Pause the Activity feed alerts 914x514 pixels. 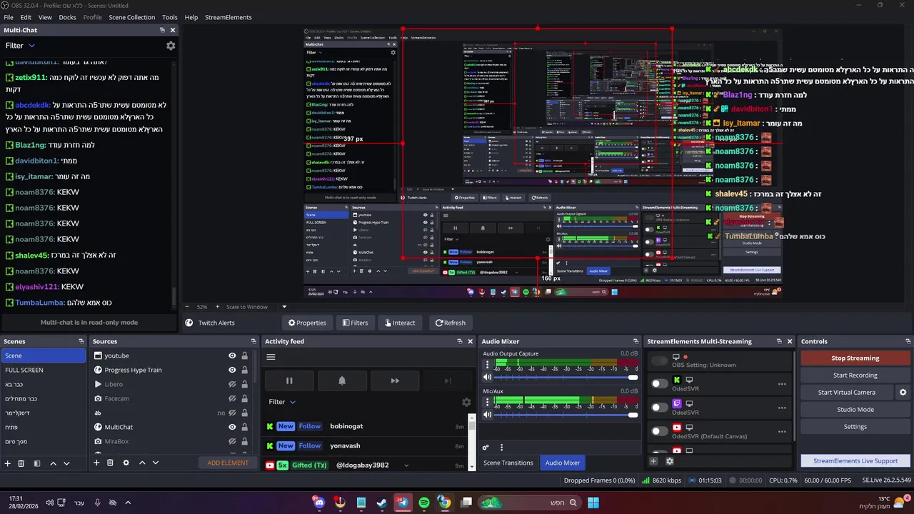pyautogui.click(x=289, y=381)
